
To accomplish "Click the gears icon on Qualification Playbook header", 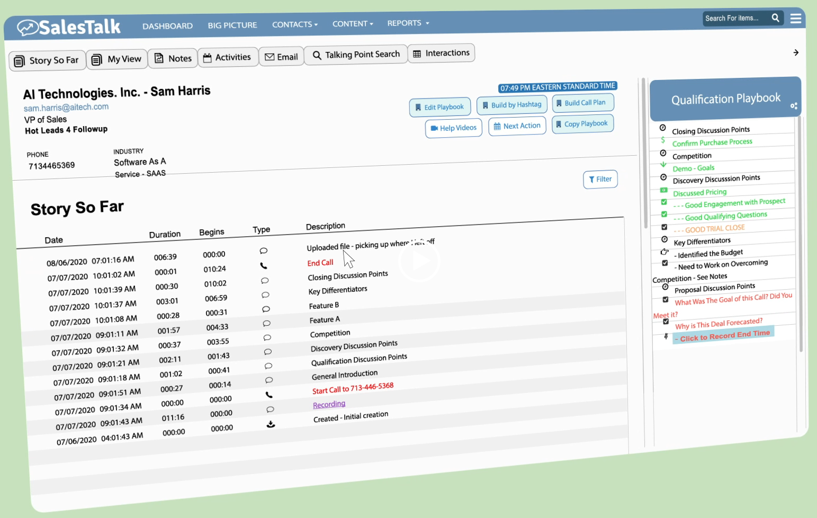I will pos(794,106).
